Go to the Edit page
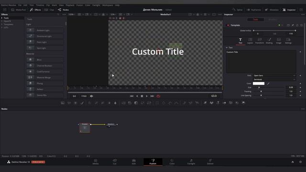Viewport: 306px width, 172px height. (134, 162)
